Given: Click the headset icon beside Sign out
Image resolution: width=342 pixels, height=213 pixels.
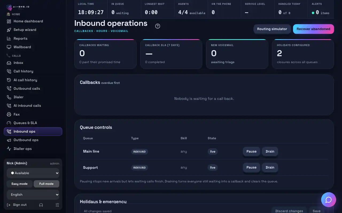Looking at the screenshot, I should (x=41, y=205).
